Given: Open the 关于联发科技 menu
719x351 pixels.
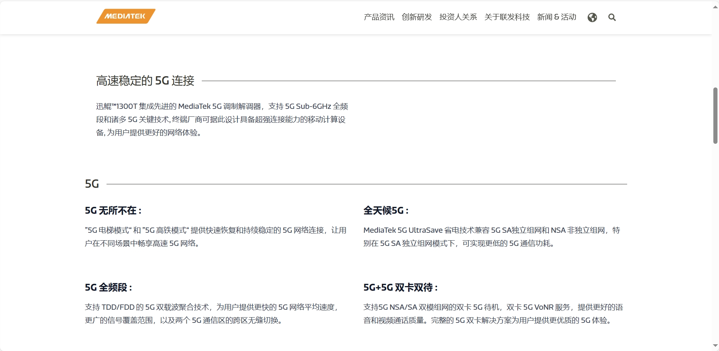Looking at the screenshot, I should 507,17.
